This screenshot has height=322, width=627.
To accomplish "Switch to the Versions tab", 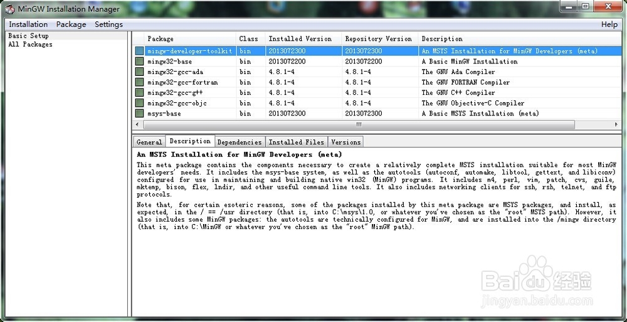I will click(x=346, y=142).
